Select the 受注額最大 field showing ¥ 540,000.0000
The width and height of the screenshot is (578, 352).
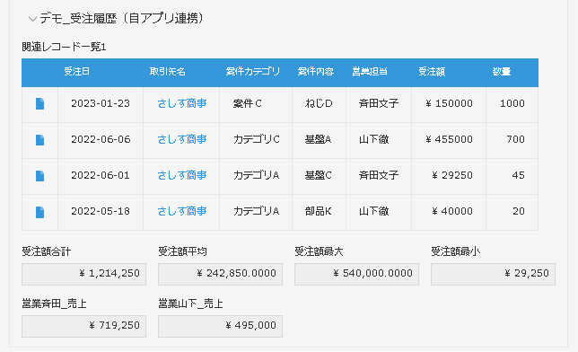pos(356,274)
